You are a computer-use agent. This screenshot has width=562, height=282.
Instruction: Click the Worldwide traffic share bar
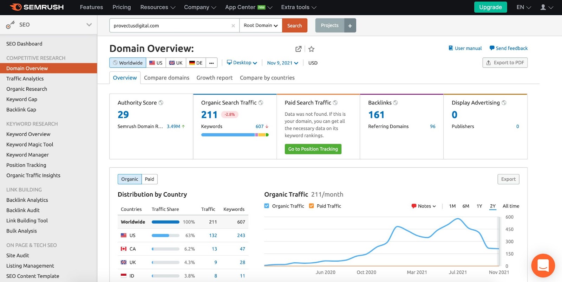point(165,222)
